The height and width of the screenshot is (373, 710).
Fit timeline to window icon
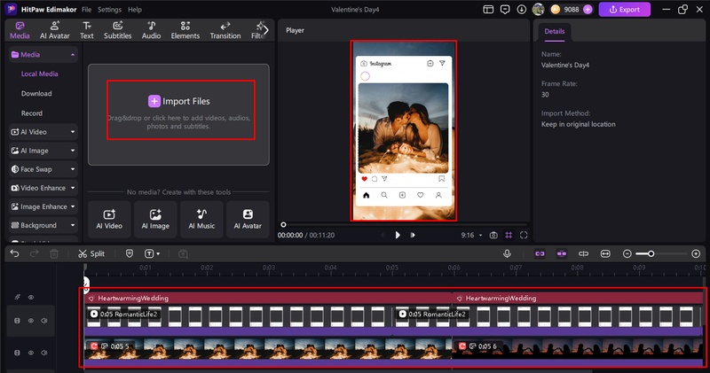click(x=605, y=253)
